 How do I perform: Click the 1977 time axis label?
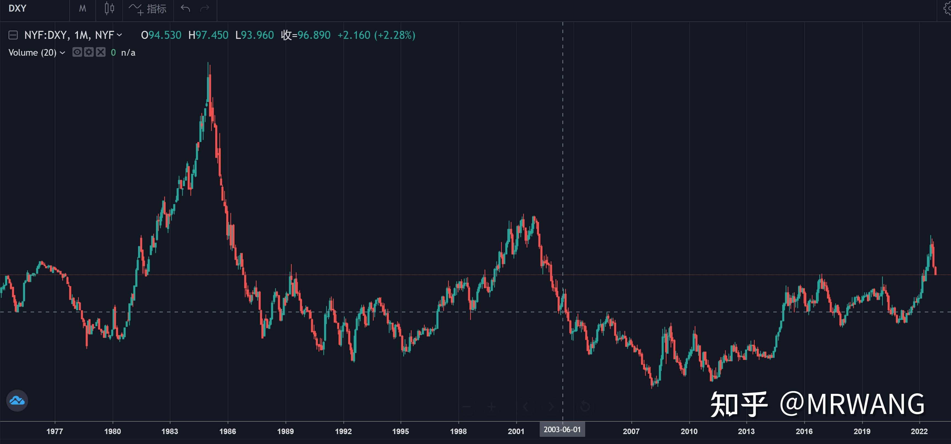point(55,431)
